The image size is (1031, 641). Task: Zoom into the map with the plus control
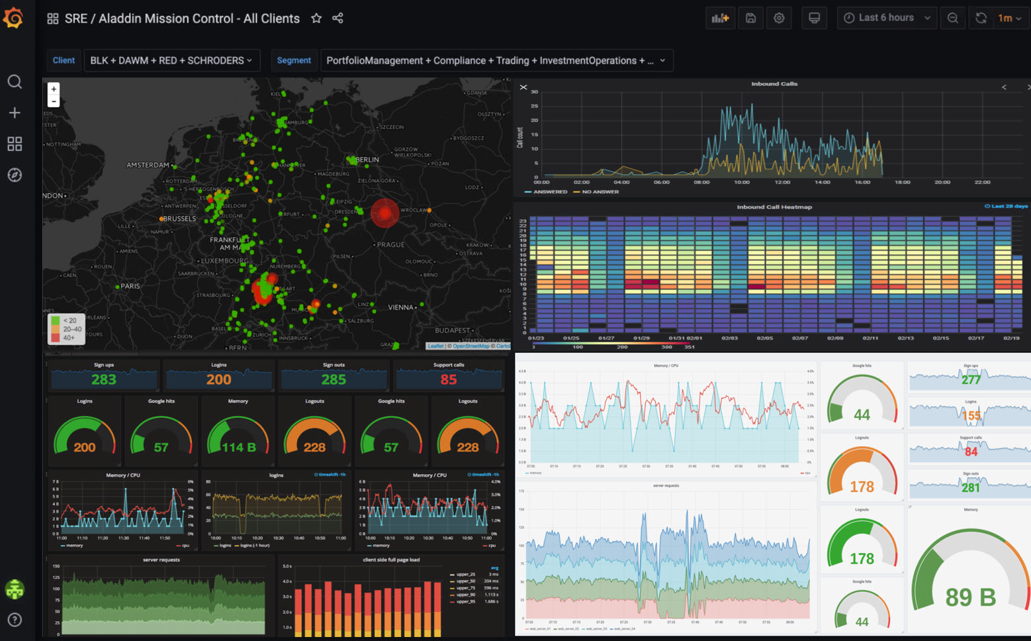pyautogui.click(x=53, y=88)
